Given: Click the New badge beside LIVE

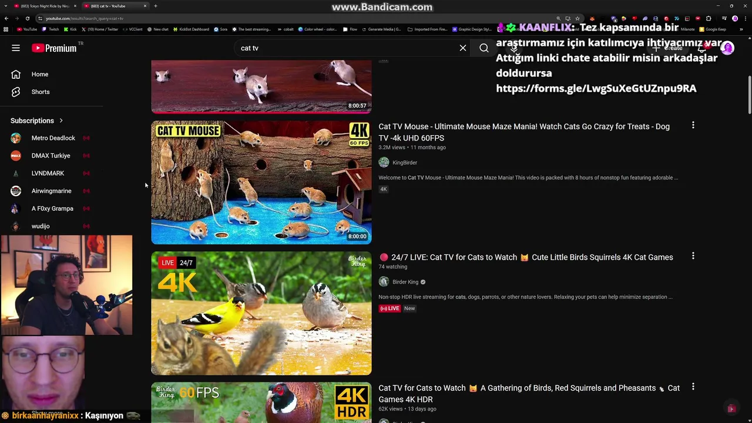Looking at the screenshot, I should (409, 308).
